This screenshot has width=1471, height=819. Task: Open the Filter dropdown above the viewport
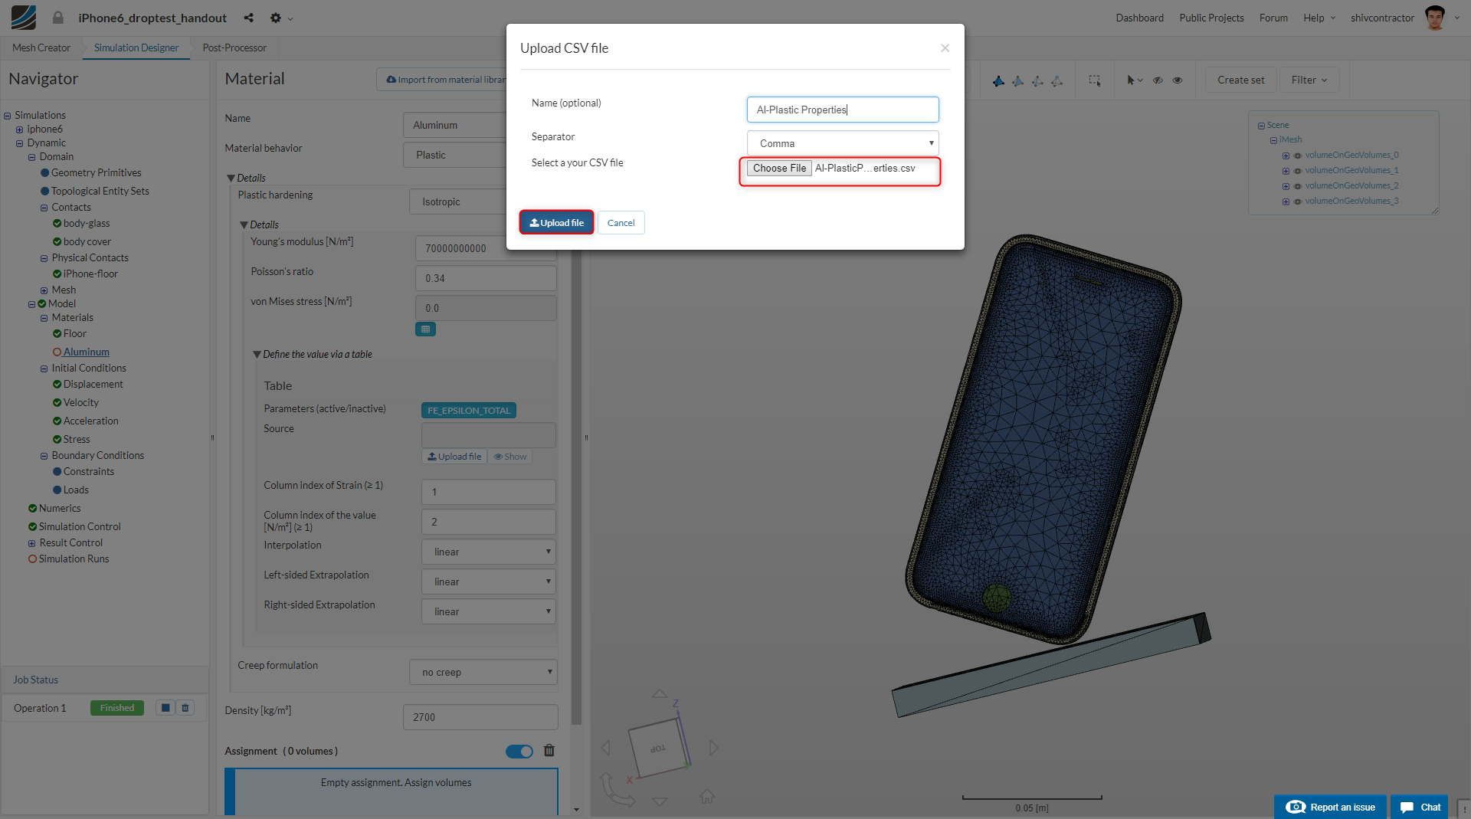[x=1309, y=80]
